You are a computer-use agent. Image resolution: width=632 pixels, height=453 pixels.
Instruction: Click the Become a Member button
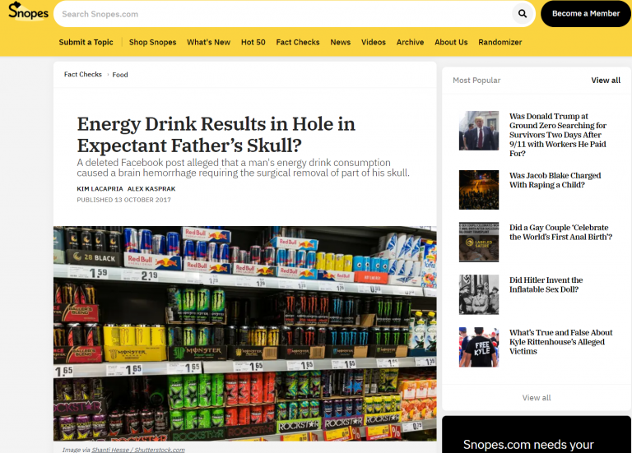click(586, 14)
